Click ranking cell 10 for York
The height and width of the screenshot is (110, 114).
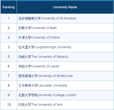click(9, 105)
